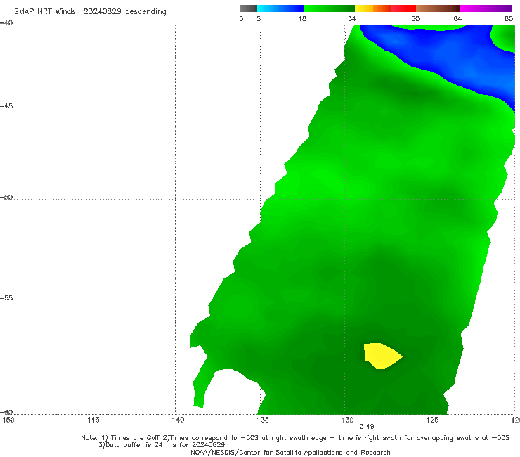This screenshot has width=520, height=457.
Task: Click the swath time label '13:49'
Action: pyautogui.click(x=365, y=427)
